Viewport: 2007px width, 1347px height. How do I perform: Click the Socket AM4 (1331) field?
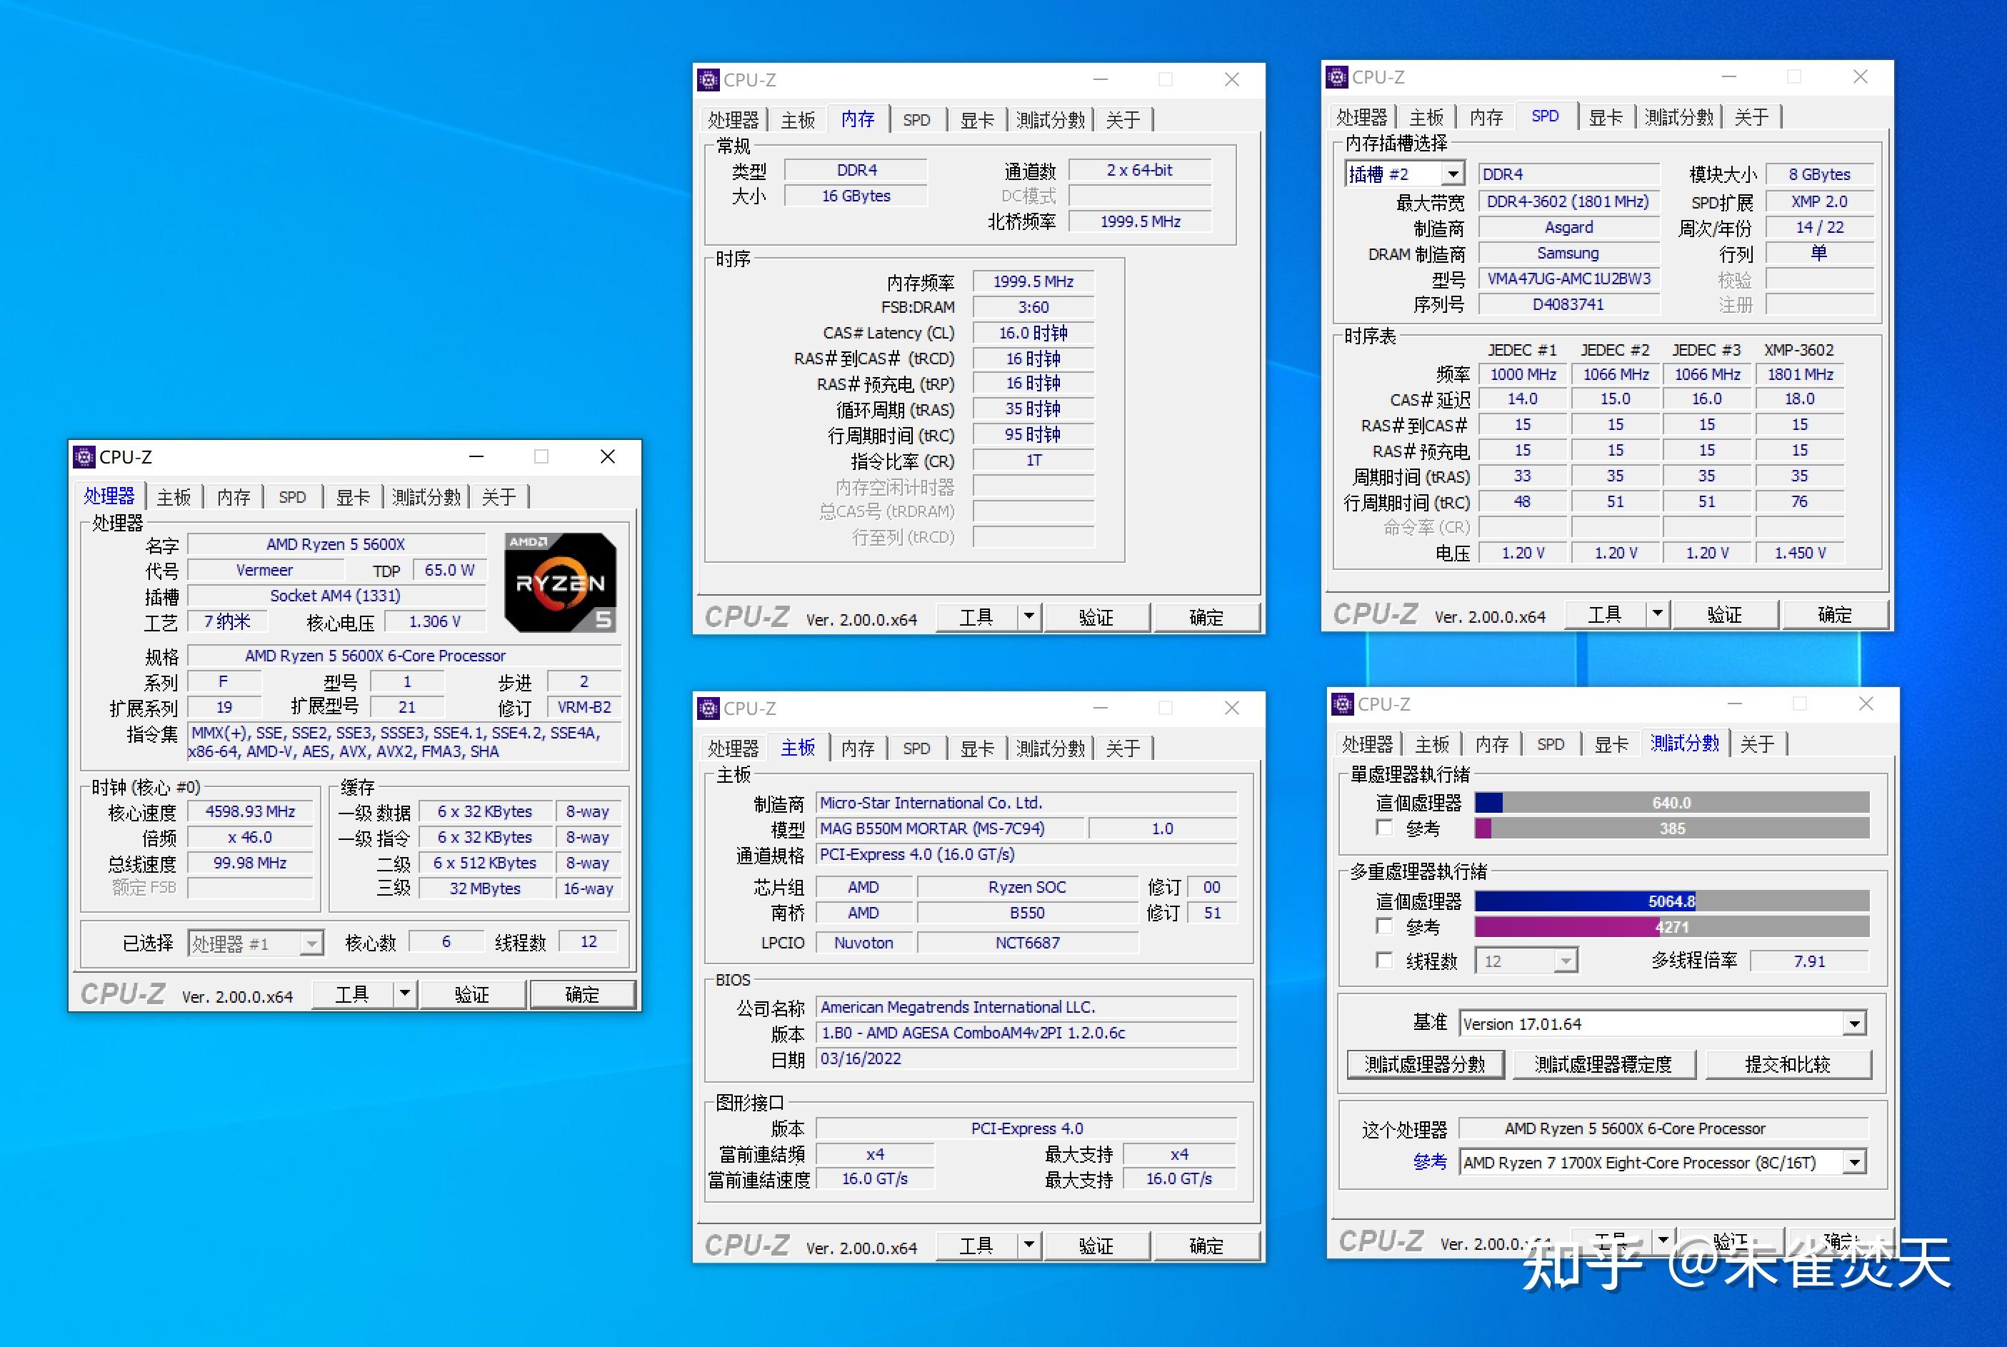pyautogui.click(x=336, y=596)
